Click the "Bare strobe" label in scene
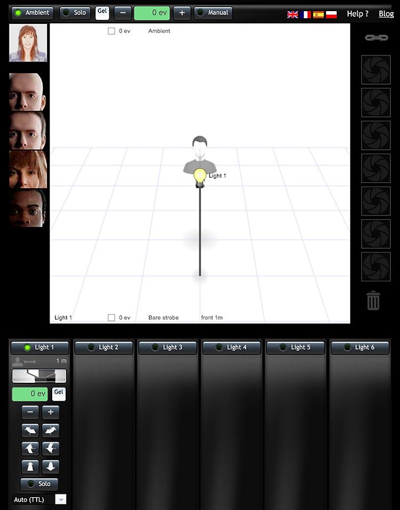The height and width of the screenshot is (510, 400). pos(163,317)
